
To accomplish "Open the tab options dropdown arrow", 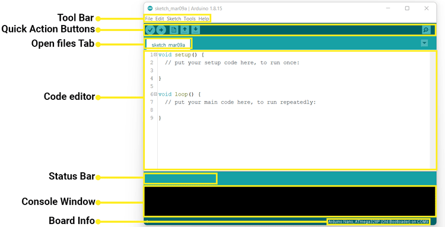I will click(424, 43).
